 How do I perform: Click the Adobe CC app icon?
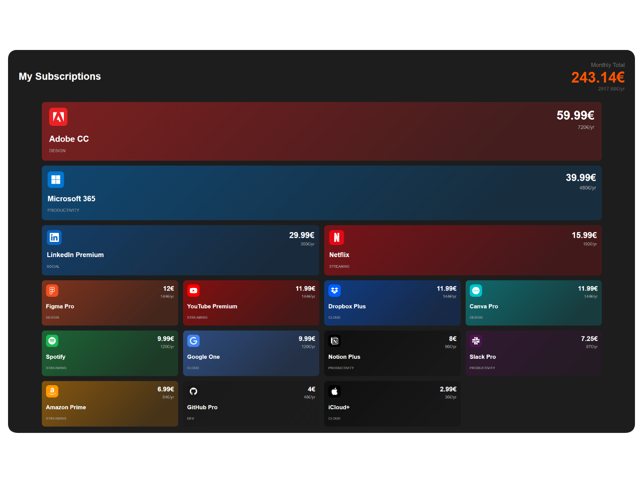pos(58,116)
